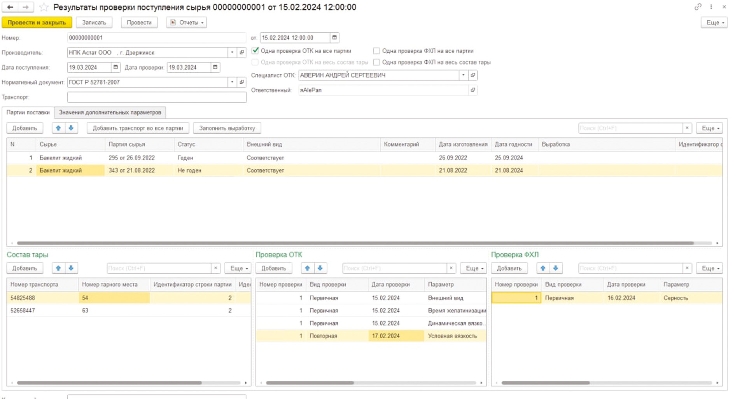Move row up in Партии поставки table
This screenshot has height=399, width=735.
58,128
